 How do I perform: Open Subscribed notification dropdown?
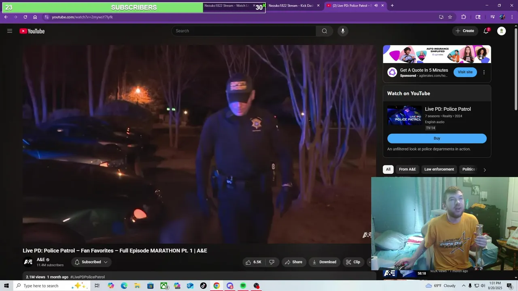pyautogui.click(x=91, y=262)
